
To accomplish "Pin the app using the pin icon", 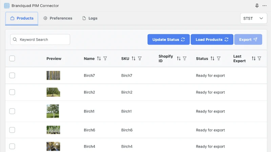I will (x=257, y=6).
